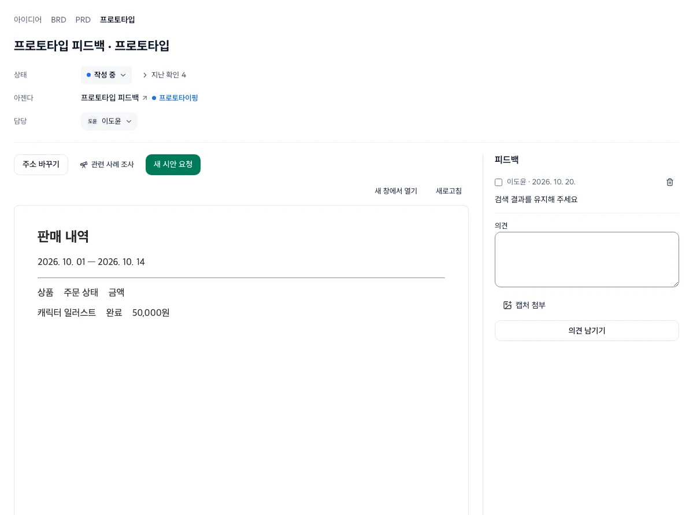Open the 프로토타이핑 link

(x=179, y=98)
